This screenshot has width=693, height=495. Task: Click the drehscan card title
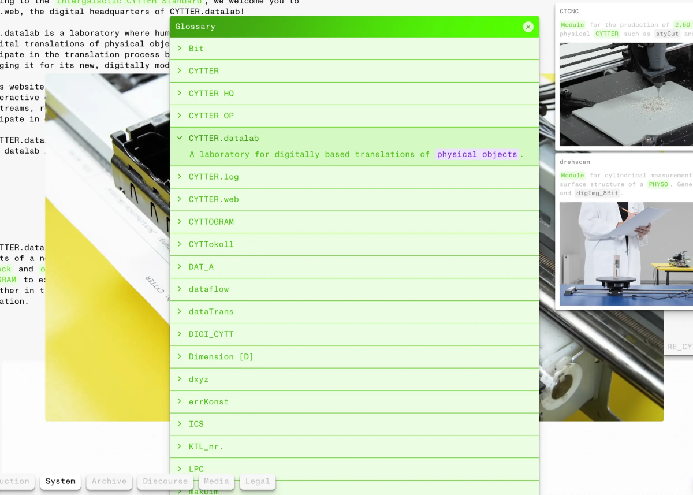click(x=575, y=162)
